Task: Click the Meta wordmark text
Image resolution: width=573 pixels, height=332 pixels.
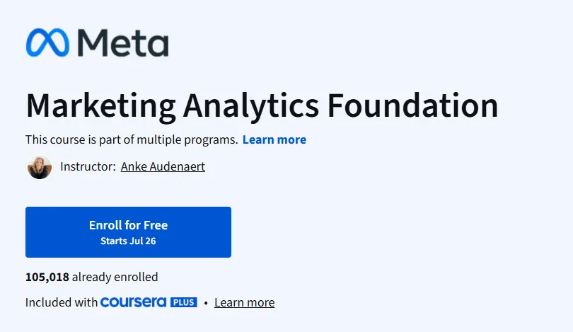Action: [x=123, y=42]
